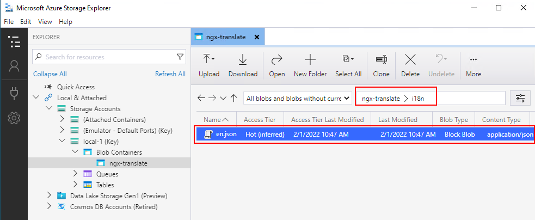Select Storage Accounts tree item

coord(95,108)
